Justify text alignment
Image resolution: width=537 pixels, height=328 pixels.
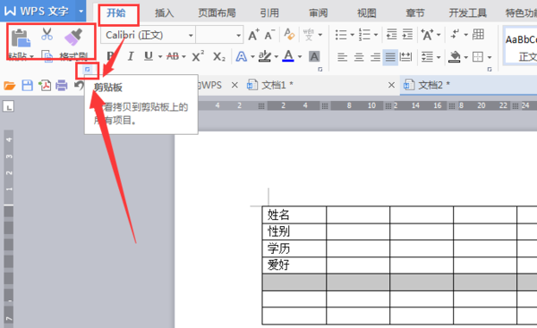(x=390, y=57)
